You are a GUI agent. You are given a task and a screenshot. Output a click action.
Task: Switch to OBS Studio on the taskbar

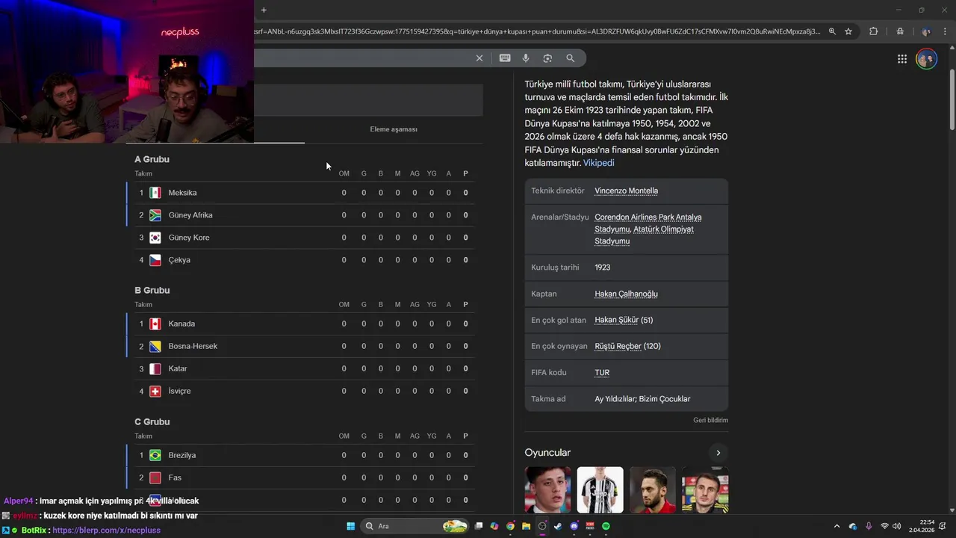coord(542,526)
